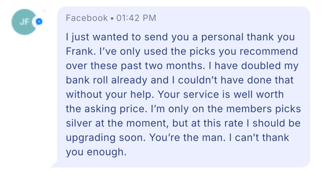Viewport: 326px width, 183px height.
Task: Click the JF avatar circle
Action: click(24, 22)
